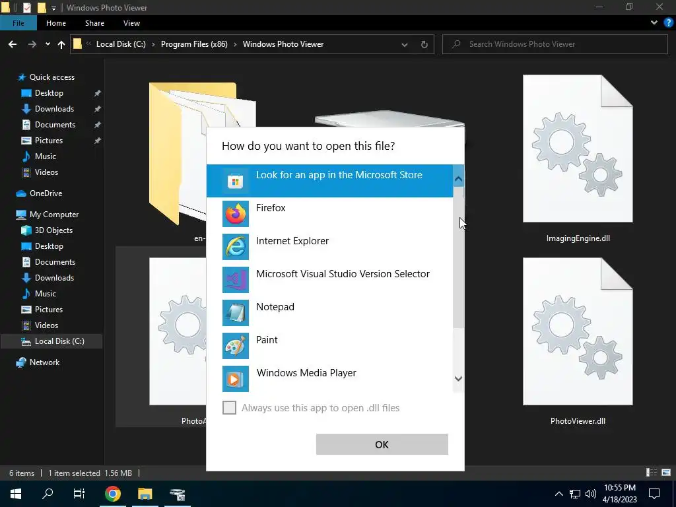
Task: Open the recent locations dropdown arrow
Action: click(48, 44)
